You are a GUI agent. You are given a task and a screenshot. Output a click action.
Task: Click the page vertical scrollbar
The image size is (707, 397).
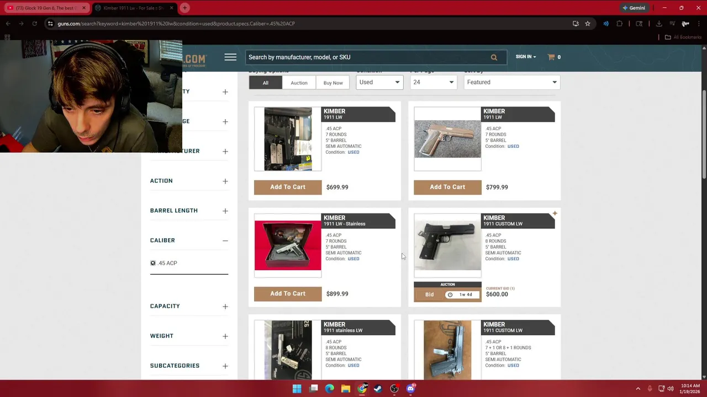pos(704,135)
